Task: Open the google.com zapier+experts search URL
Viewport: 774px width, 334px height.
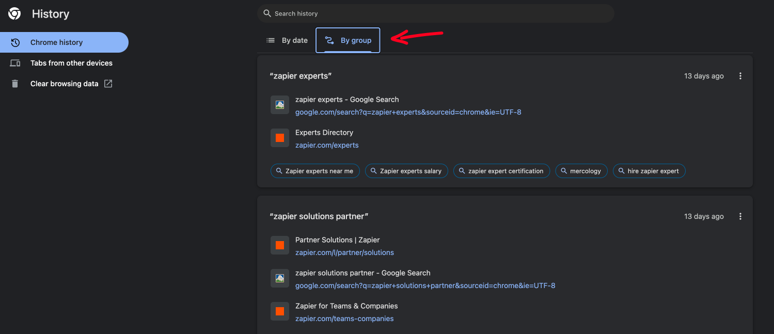Action: click(408, 112)
